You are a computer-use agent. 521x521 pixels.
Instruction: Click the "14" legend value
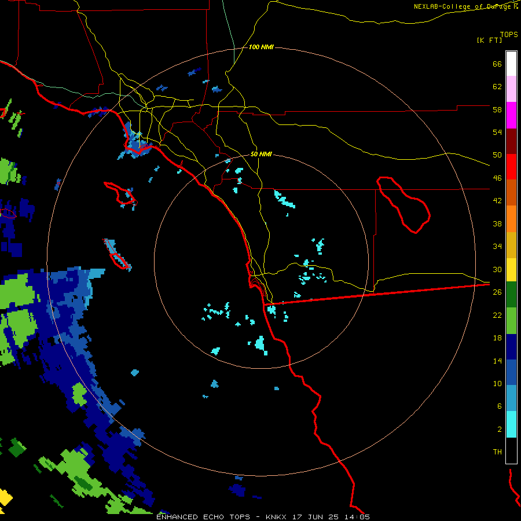(x=497, y=361)
